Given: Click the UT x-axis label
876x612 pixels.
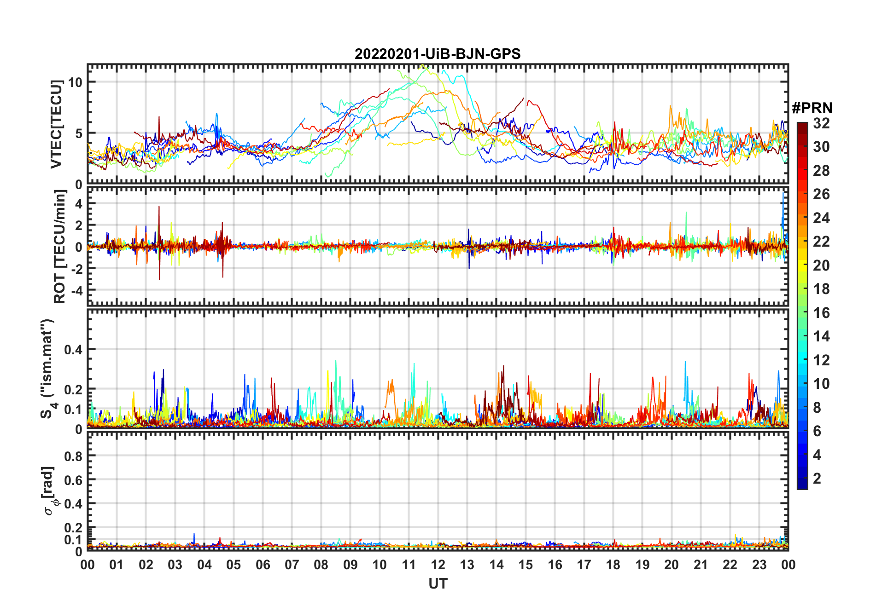Looking at the screenshot, I should [438, 583].
